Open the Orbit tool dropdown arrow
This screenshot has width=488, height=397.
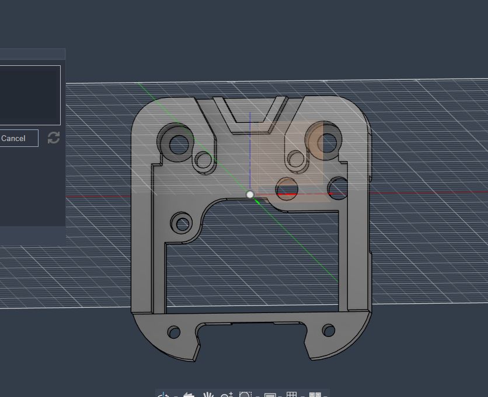pyautogui.click(x=176, y=396)
